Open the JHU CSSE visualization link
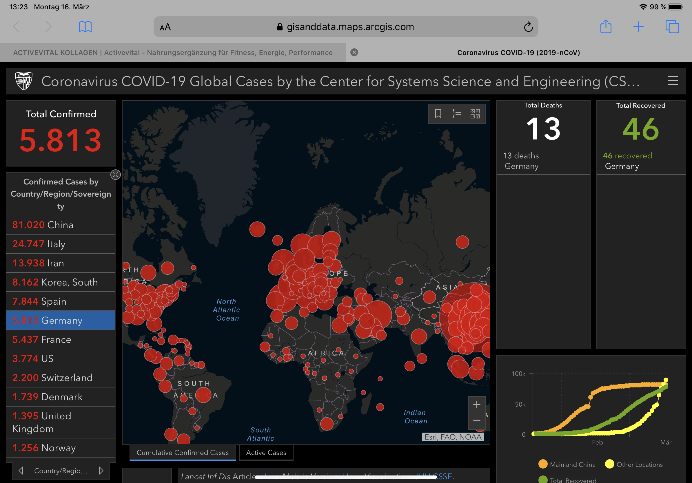 pos(434,476)
